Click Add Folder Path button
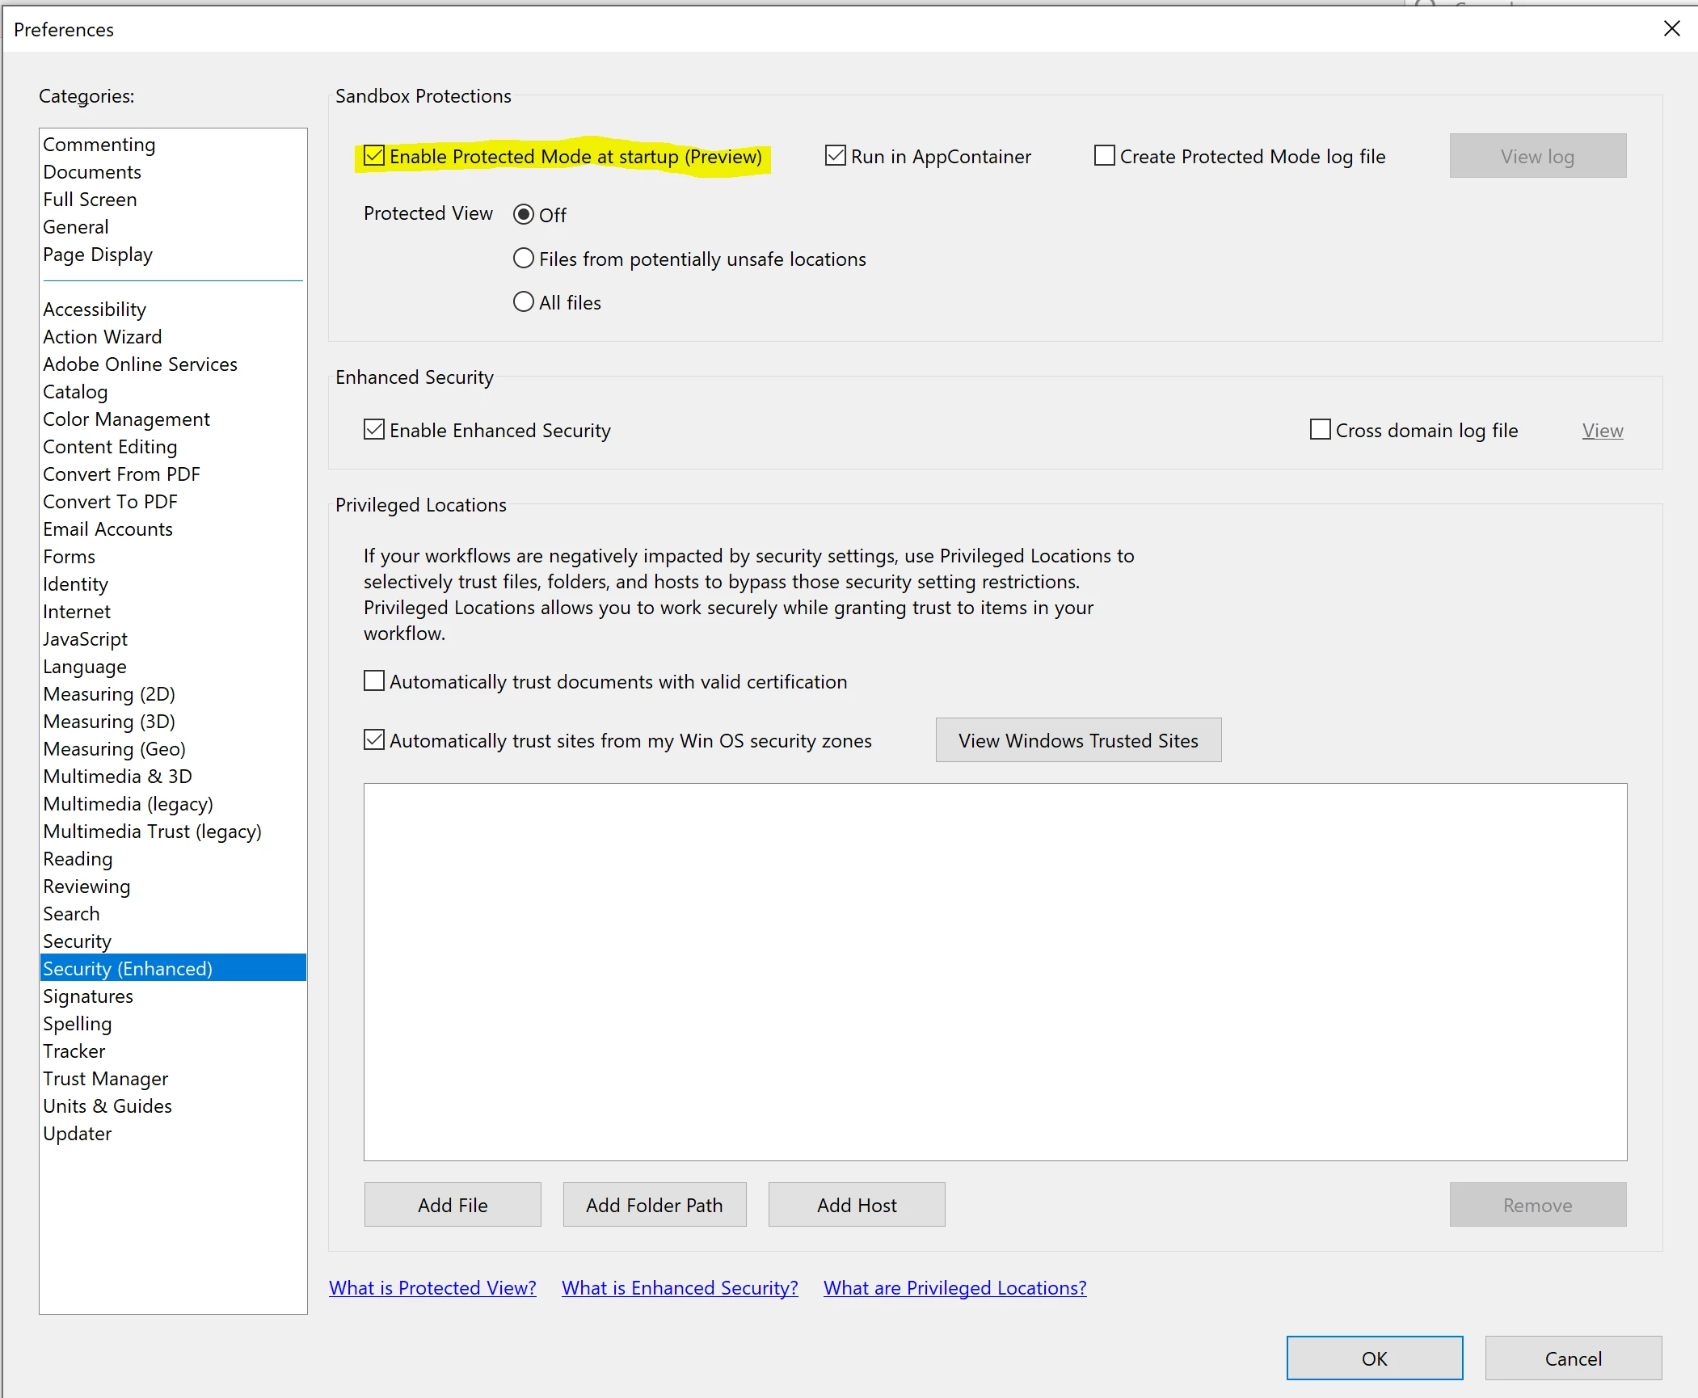 tap(654, 1205)
